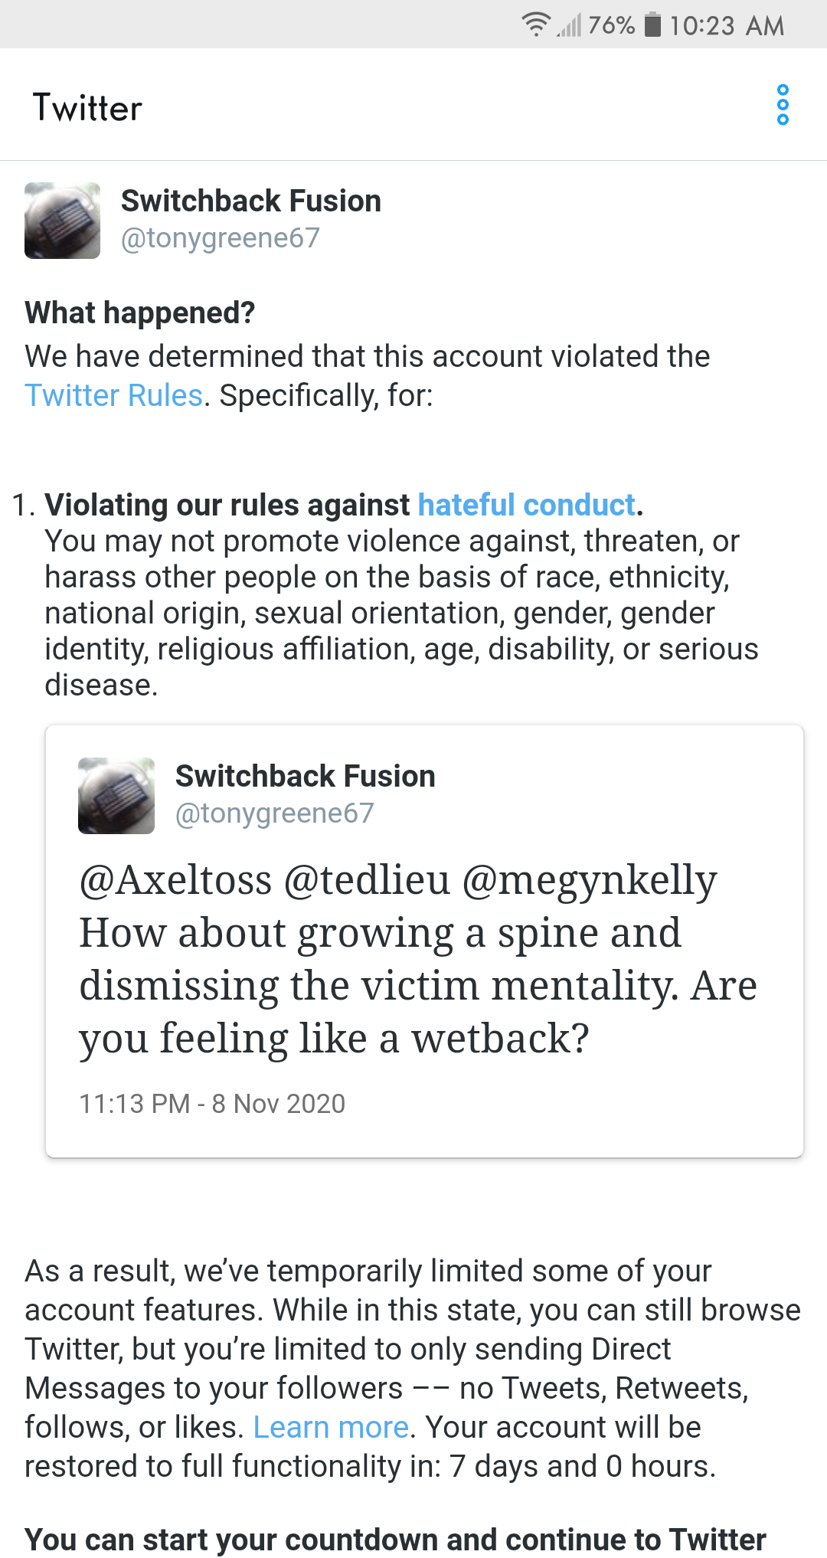Tap the @tonygreene67 handle under header name

point(221,238)
